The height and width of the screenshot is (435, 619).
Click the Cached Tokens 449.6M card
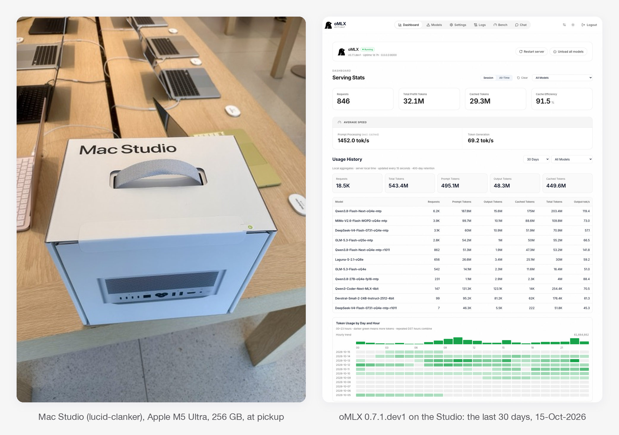[x=567, y=183]
